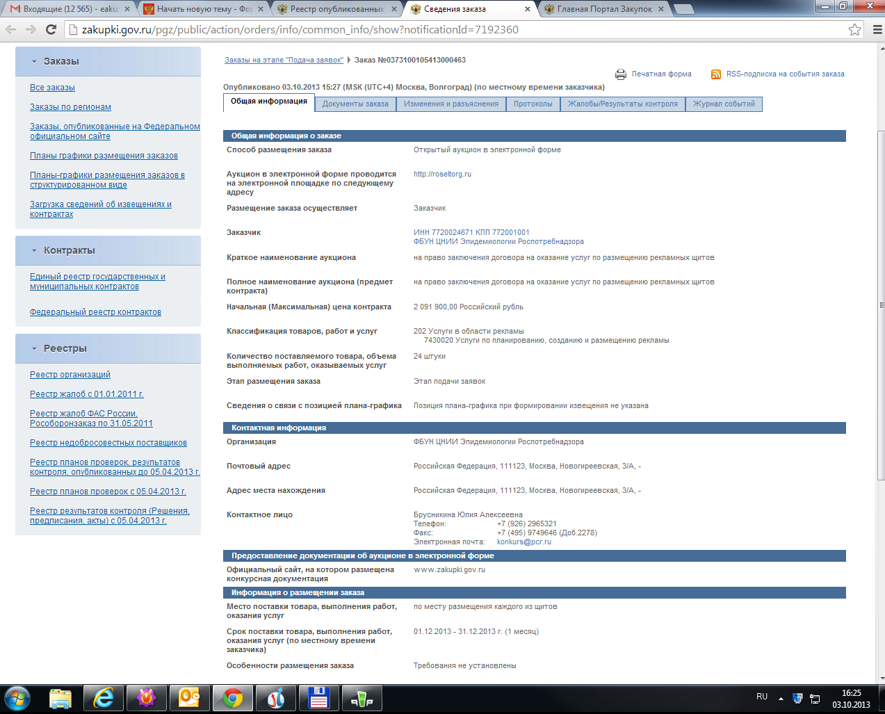The height and width of the screenshot is (714, 885).
Task: Open the Реестр недобросовестных поставщиков link
Action: 108,443
